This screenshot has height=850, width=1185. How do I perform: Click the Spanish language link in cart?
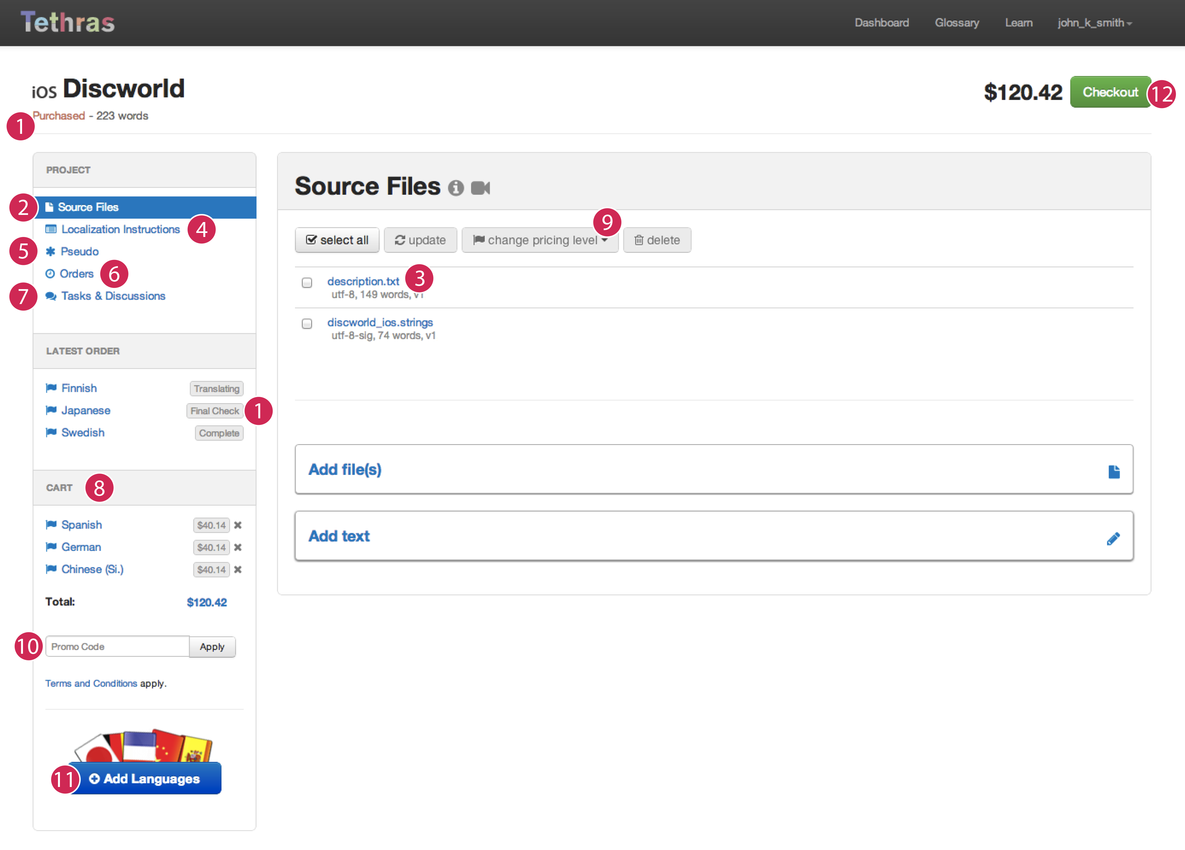tap(81, 525)
